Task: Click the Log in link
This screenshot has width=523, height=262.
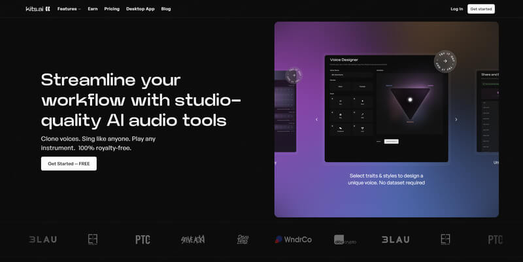Action: (x=456, y=9)
